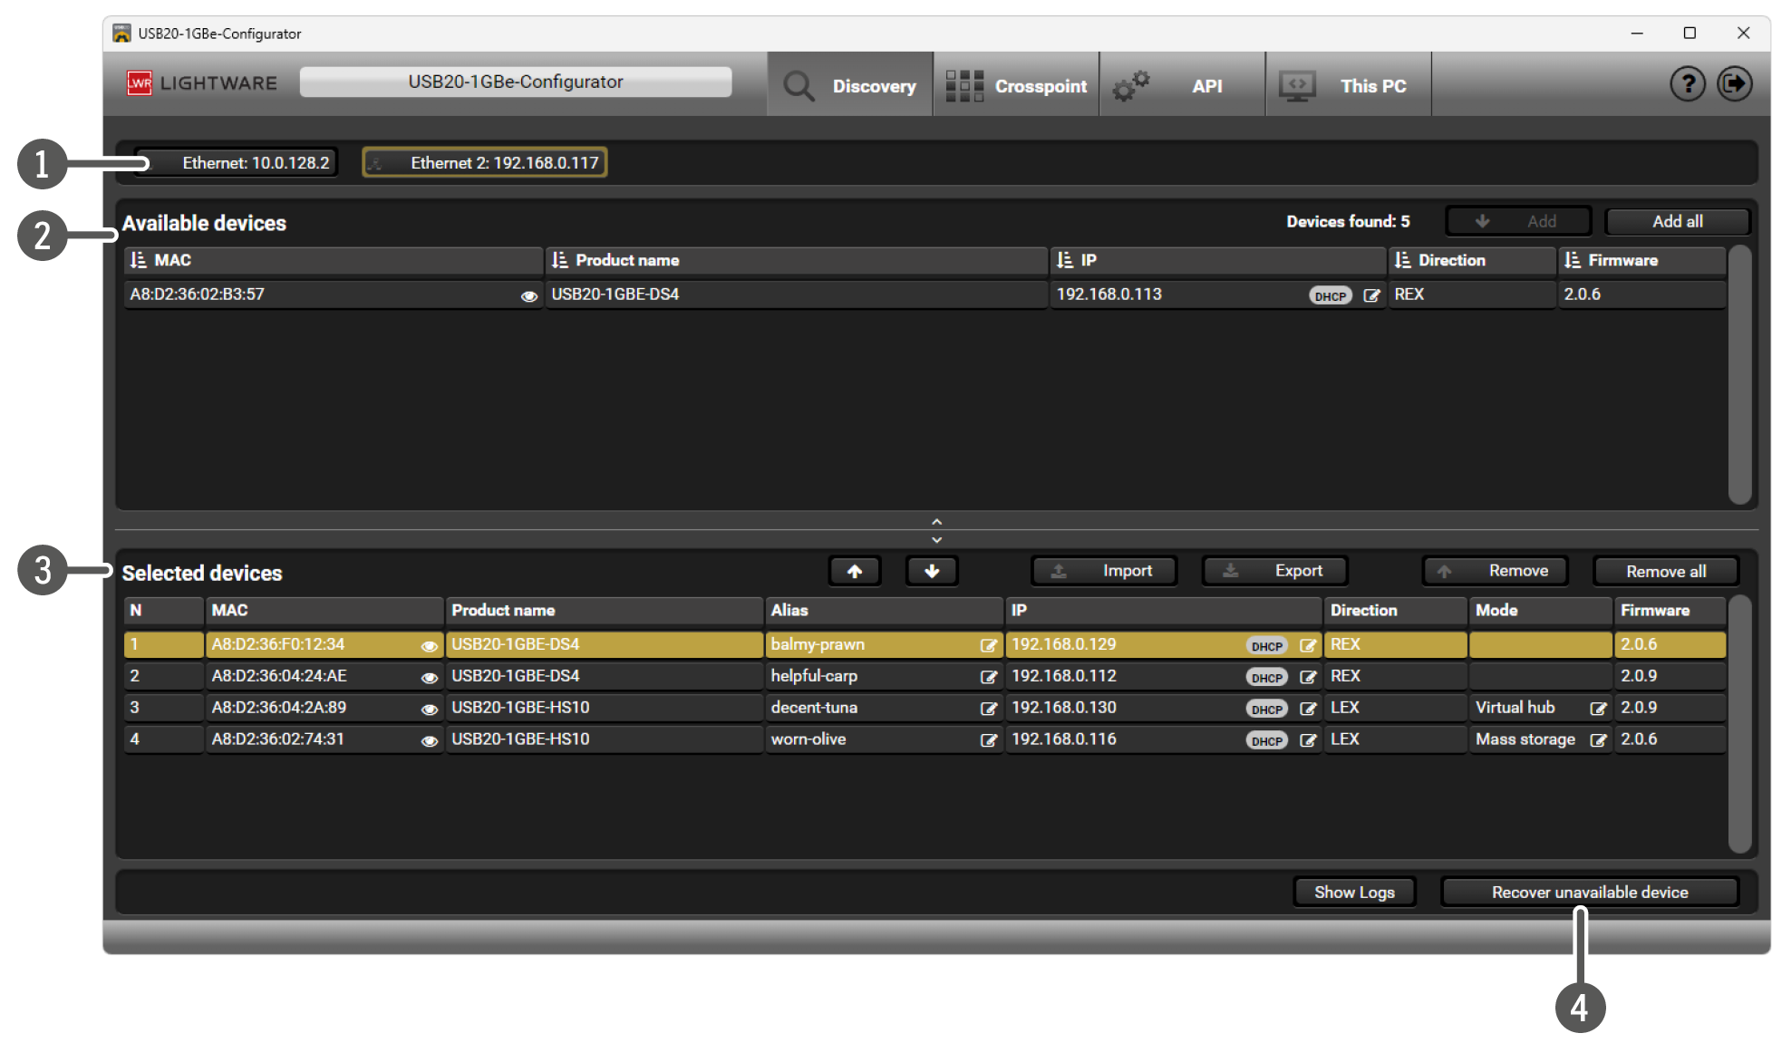Edit Mass storage mode setting
This screenshot has width=1772, height=1043.
(x=1598, y=740)
